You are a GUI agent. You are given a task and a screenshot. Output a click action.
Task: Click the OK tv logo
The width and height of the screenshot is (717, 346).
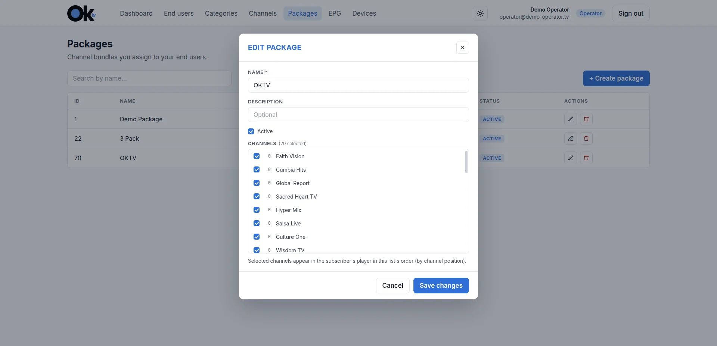tap(82, 13)
